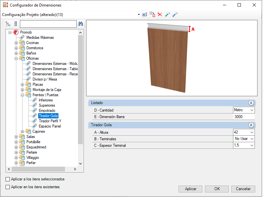Click the tag icon beside Medidas Máximas
Viewport: 265px width, 197px height.
[x=22, y=37]
